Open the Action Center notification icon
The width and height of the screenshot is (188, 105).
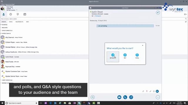coord(185,103)
